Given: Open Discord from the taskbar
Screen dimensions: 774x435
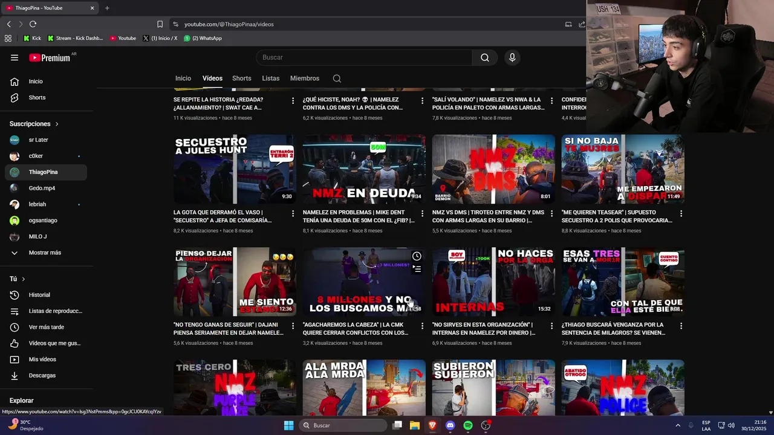Looking at the screenshot, I should click(450, 425).
